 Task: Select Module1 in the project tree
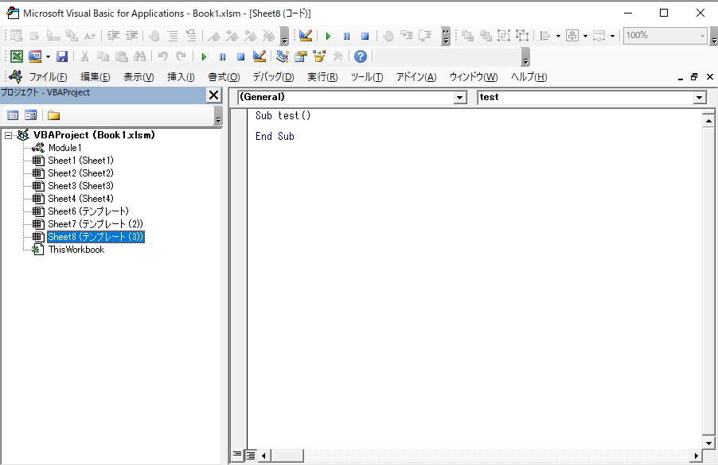click(64, 148)
